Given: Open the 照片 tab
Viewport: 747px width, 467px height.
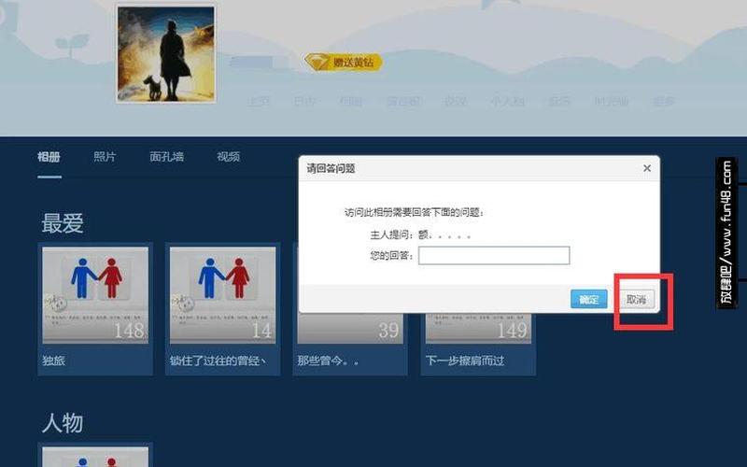Looking at the screenshot, I should click(x=105, y=157).
